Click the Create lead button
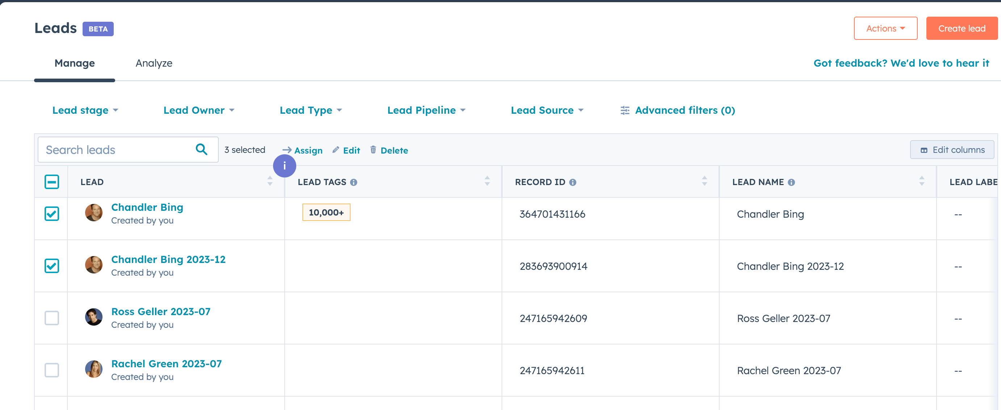This screenshot has height=410, width=1001. click(x=962, y=28)
